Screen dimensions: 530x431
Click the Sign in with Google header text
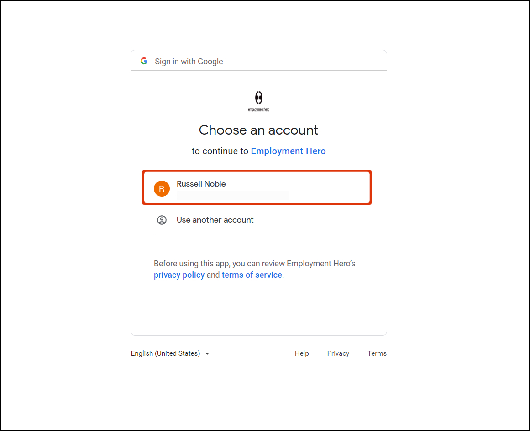point(189,62)
